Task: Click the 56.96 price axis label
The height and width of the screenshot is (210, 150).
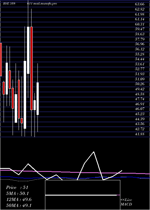Action: click(140, 44)
